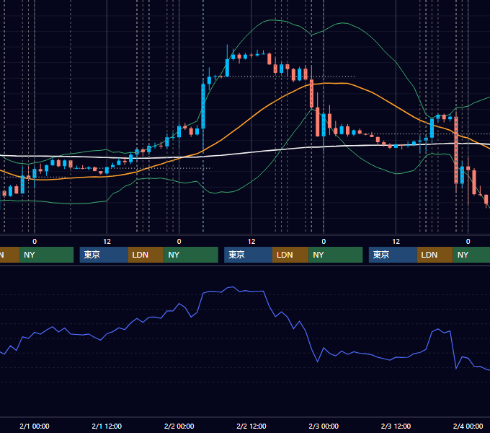Click the highest peak of the blue oscillator line
The image size is (490, 433).
pos(233,287)
